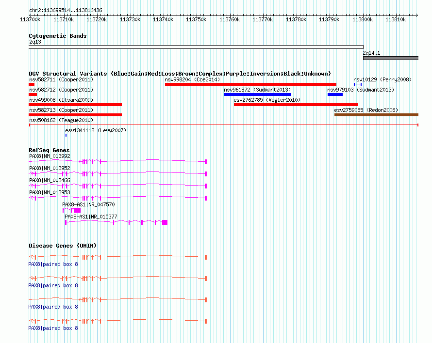
Task: Open the PAX8-AS1|NR_015377 transcript label
Action: click(91, 217)
